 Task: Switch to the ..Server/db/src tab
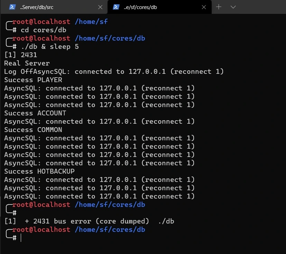coord(52,7)
